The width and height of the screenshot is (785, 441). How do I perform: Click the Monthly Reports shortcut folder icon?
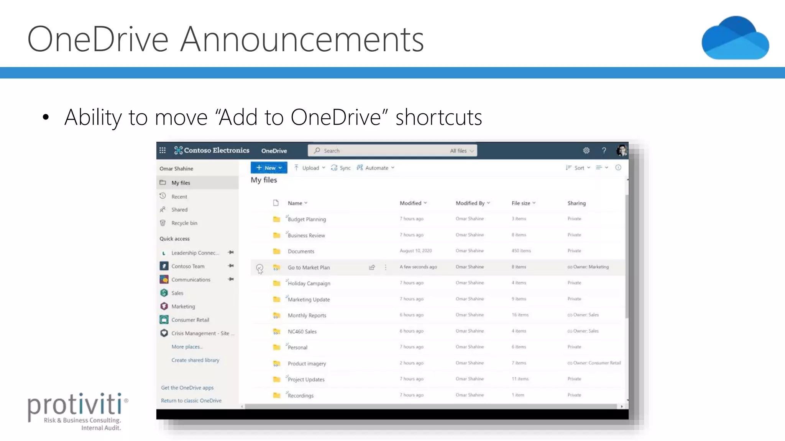(276, 315)
